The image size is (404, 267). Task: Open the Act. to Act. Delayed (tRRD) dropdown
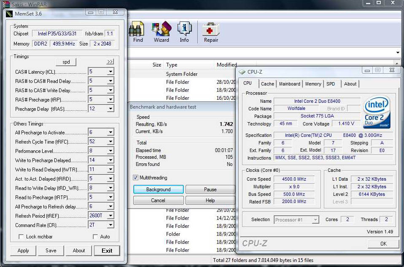pyautogui.click(x=110, y=179)
